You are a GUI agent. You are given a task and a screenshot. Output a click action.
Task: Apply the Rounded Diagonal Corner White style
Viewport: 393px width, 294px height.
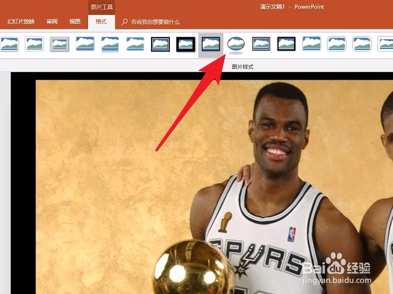[x=337, y=44]
